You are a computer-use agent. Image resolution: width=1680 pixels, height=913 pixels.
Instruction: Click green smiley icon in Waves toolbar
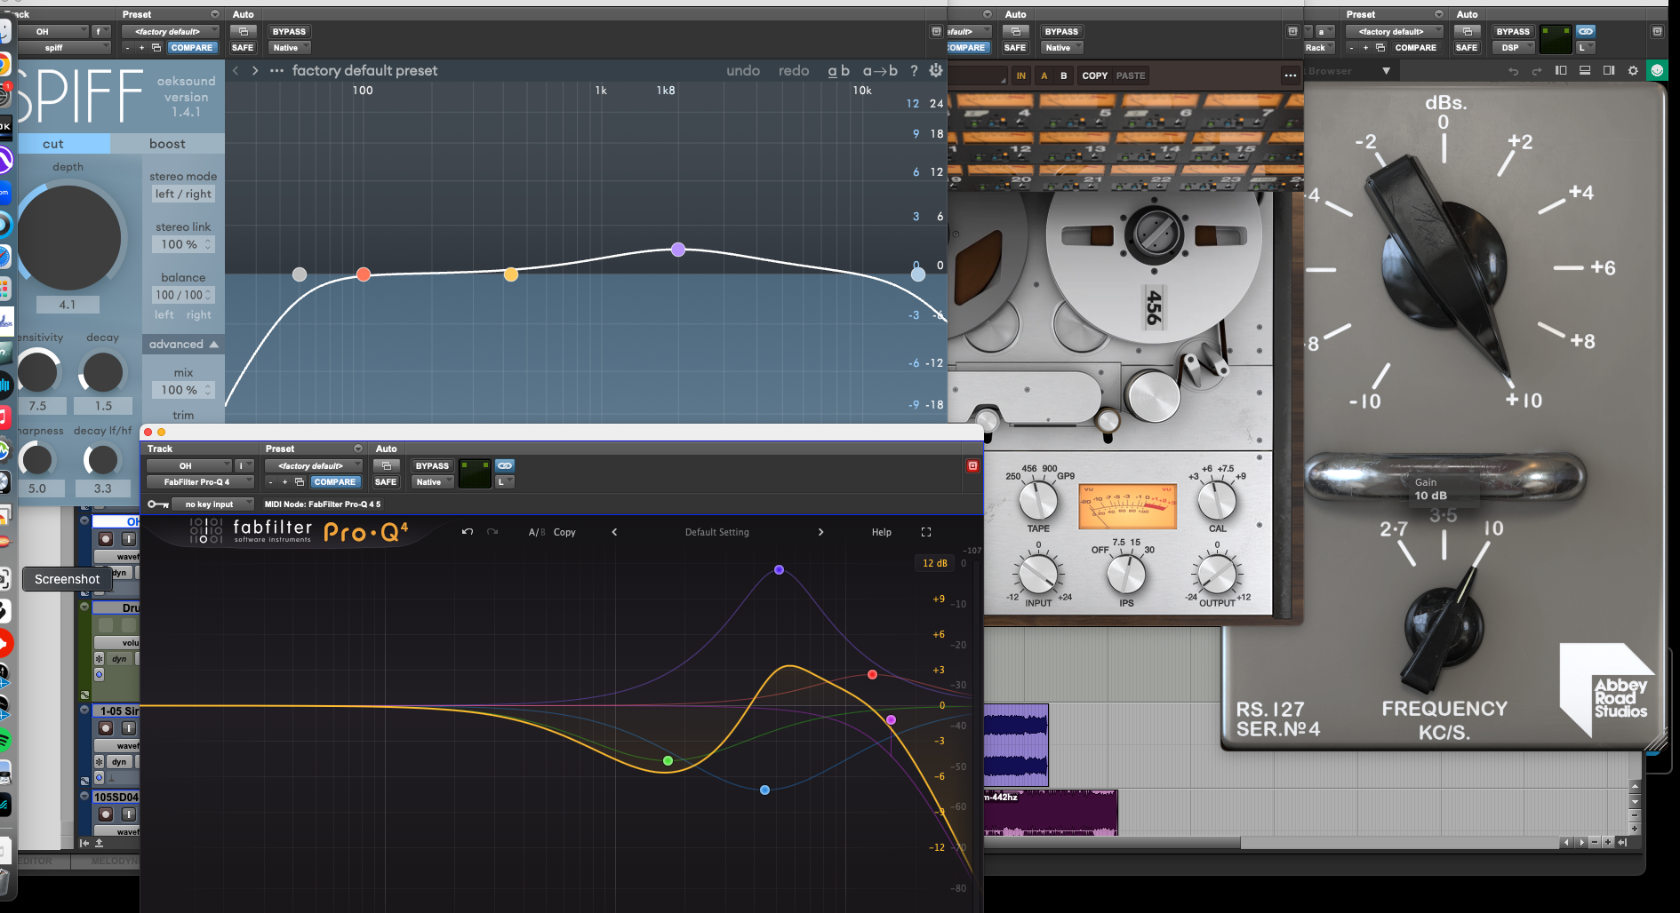[1657, 71]
